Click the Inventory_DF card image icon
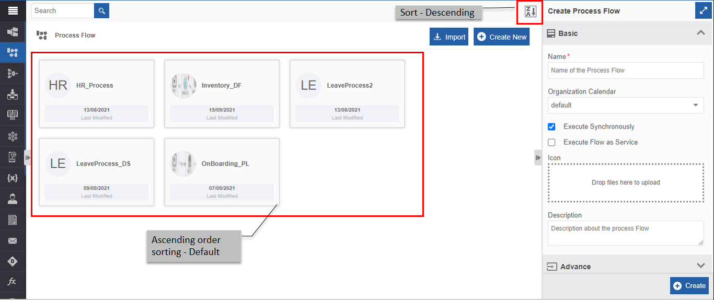714x300 pixels. pyautogui.click(x=183, y=85)
